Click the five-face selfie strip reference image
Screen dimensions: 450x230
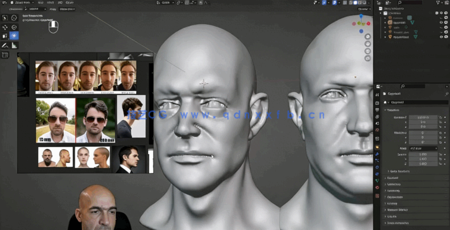(x=86, y=77)
